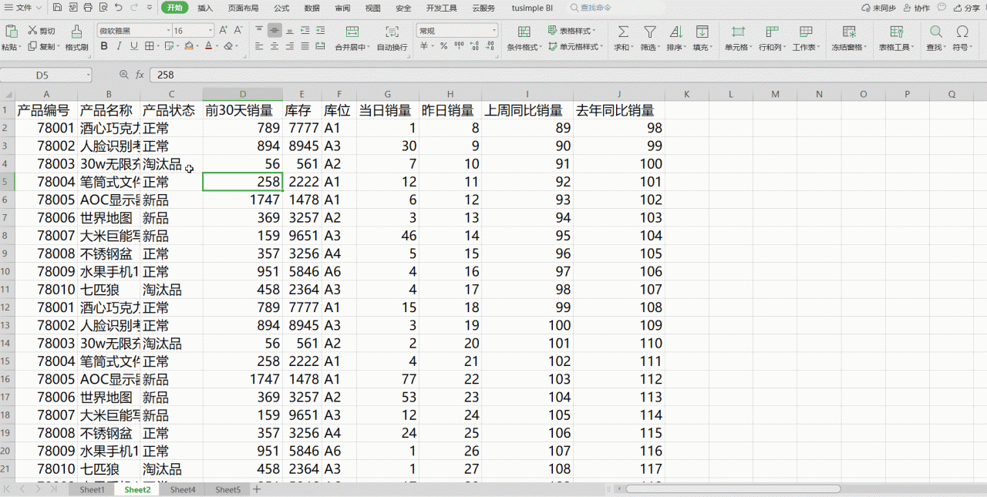Screen dimensions: 987x497
Task: Expand the 表格样式 dropdown
Action: (x=595, y=31)
